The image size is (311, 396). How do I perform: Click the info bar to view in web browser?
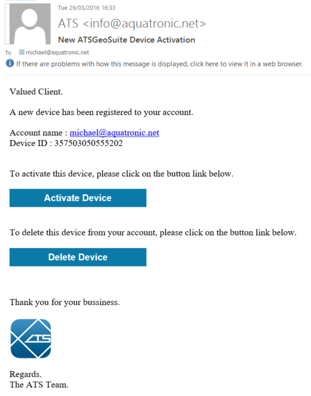[160, 64]
